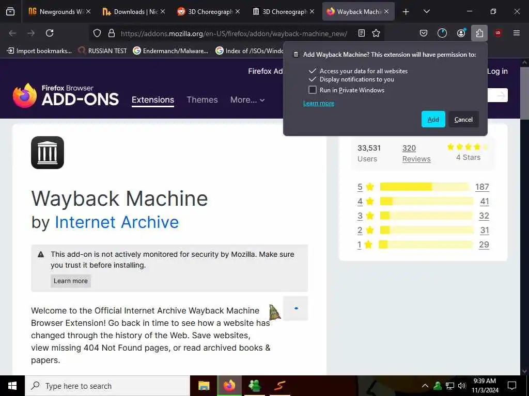Open the Internet Archive author link
The height and width of the screenshot is (396, 529).
[x=117, y=222]
